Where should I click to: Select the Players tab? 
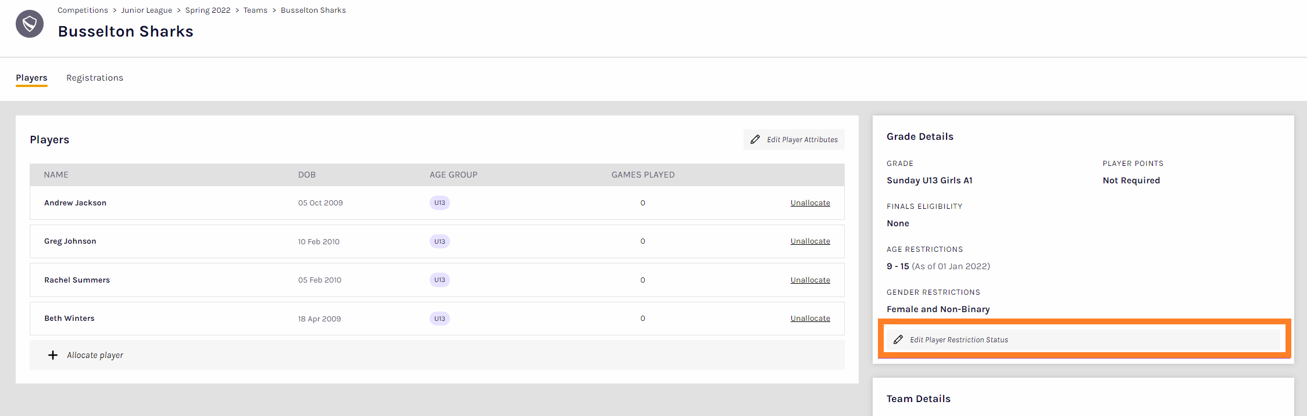pyautogui.click(x=31, y=78)
